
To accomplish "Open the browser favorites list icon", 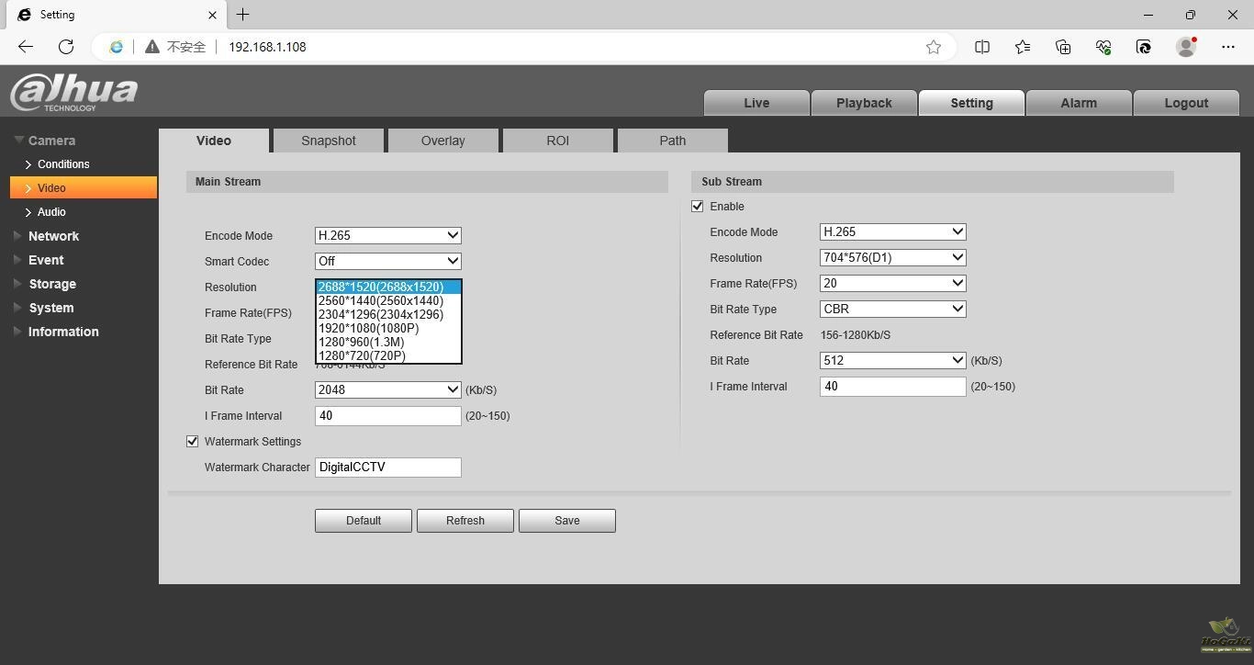I will pyautogui.click(x=1023, y=47).
